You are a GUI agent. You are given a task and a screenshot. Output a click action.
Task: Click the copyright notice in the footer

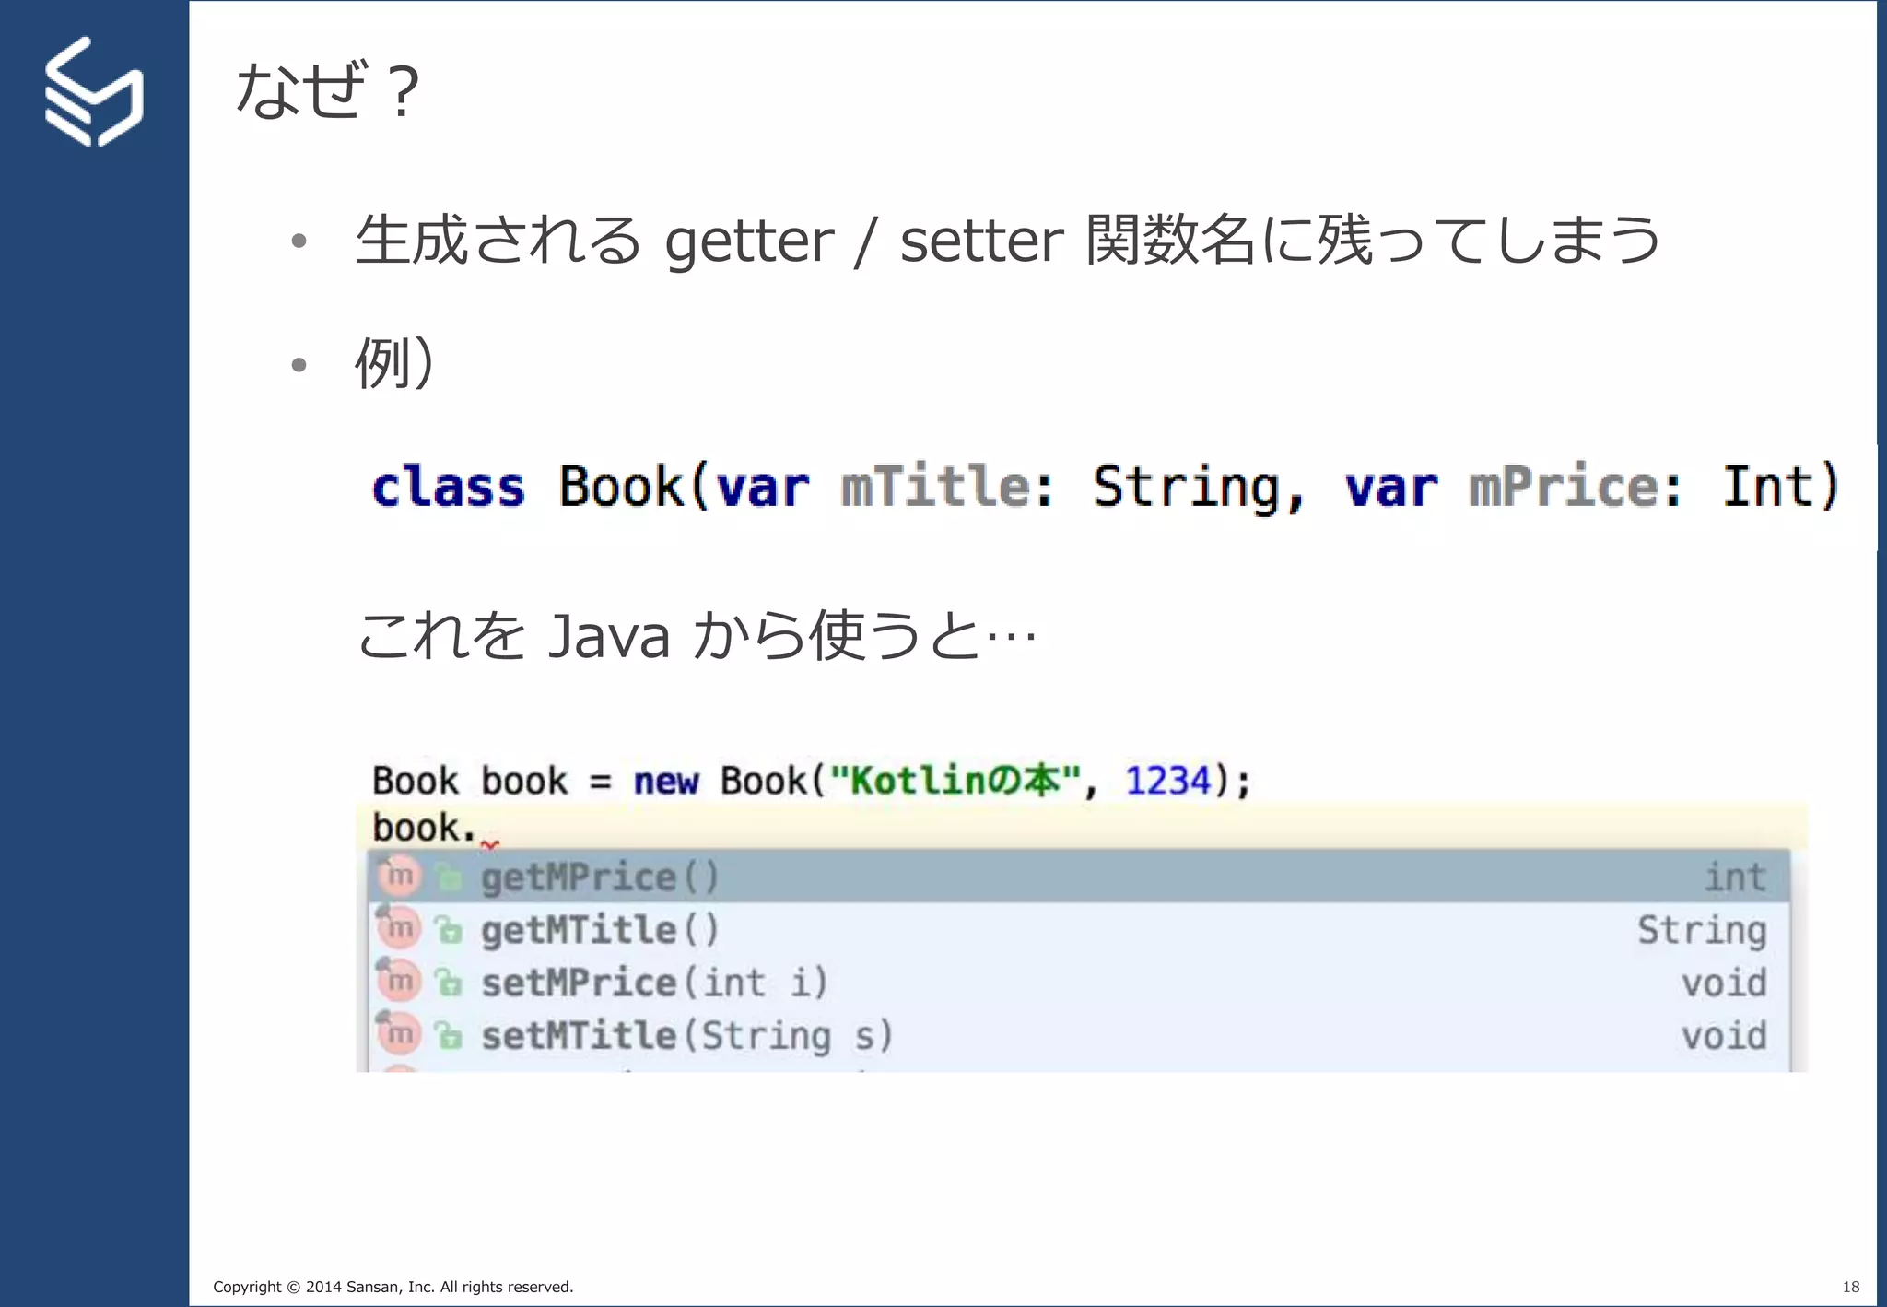(x=393, y=1287)
